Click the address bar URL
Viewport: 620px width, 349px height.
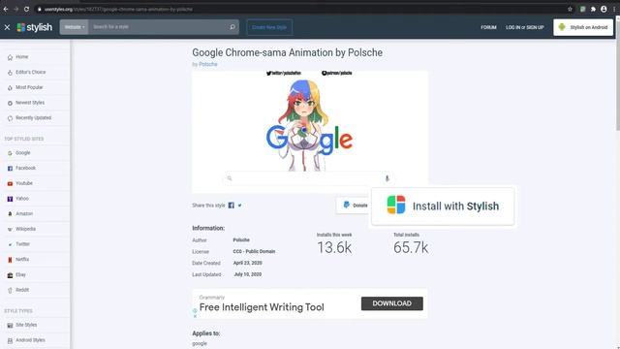click(118, 9)
